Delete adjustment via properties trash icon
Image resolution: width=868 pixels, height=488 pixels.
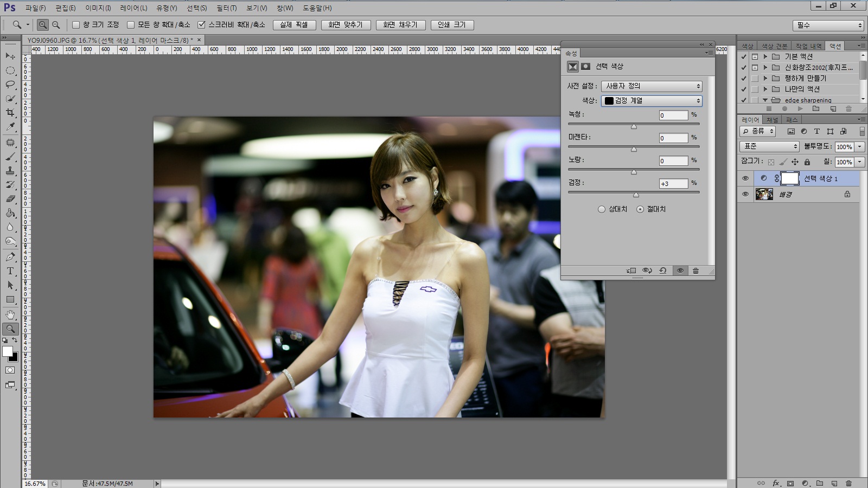point(695,271)
